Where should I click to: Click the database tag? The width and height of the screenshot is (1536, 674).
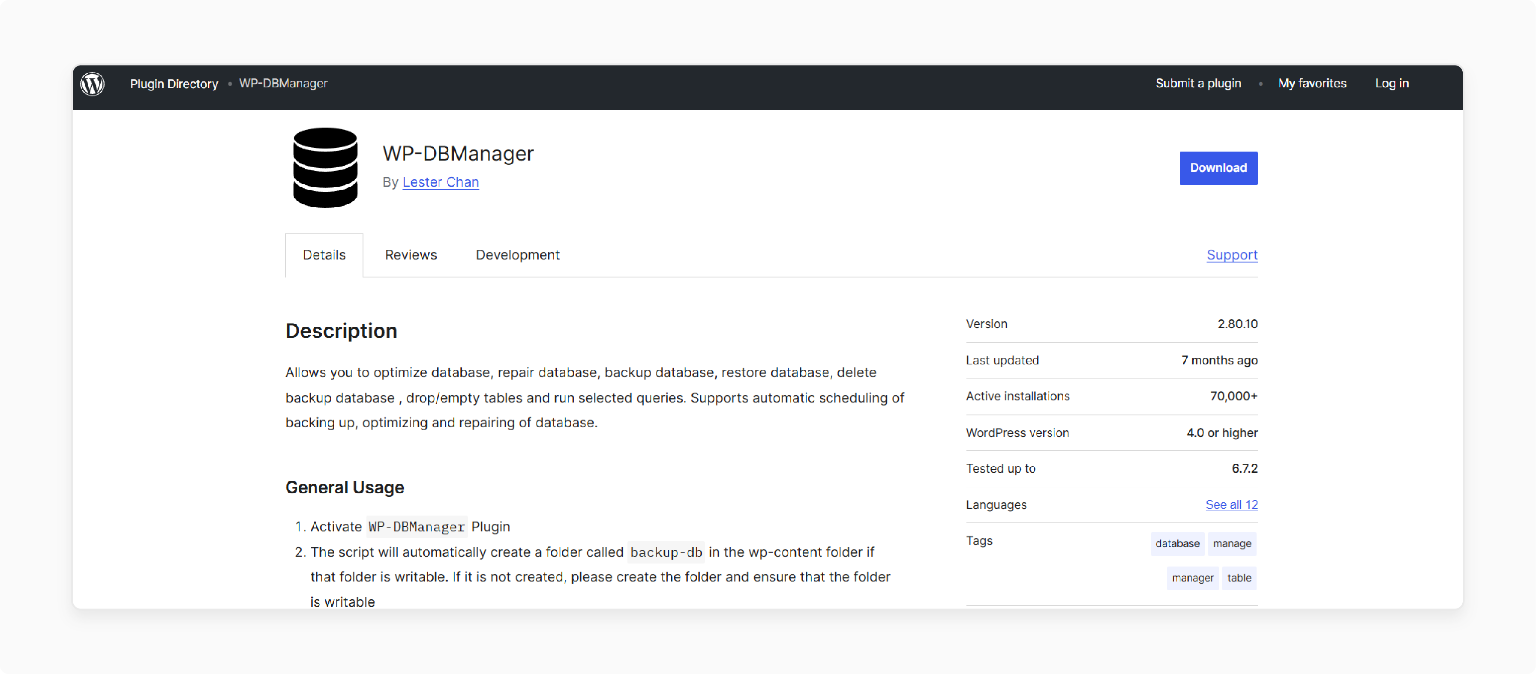(x=1177, y=543)
